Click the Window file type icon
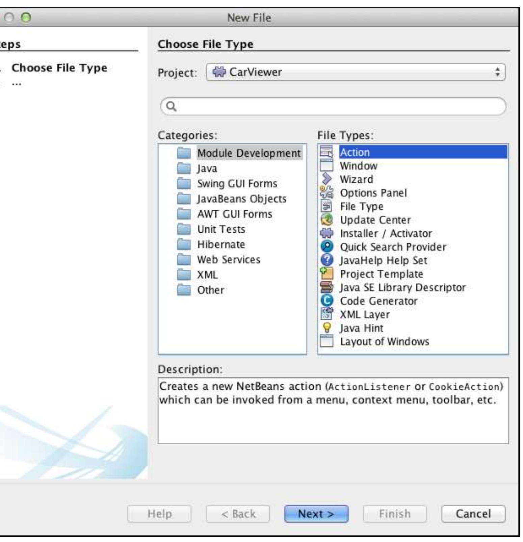The image size is (523, 542). click(326, 165)
